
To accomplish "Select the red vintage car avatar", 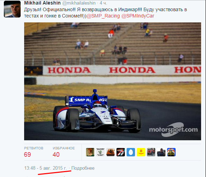I will (x=151, y=152).
